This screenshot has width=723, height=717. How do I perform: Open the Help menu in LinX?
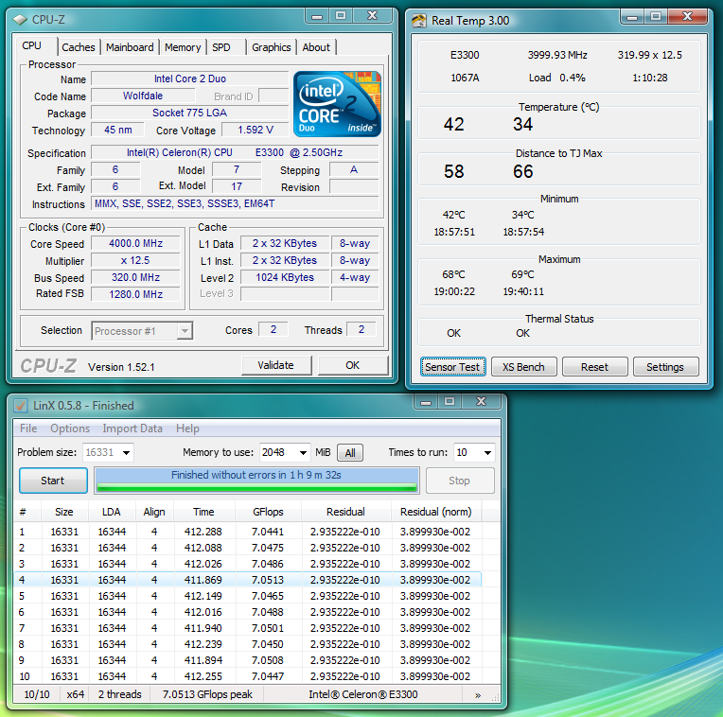coord(187,428)
